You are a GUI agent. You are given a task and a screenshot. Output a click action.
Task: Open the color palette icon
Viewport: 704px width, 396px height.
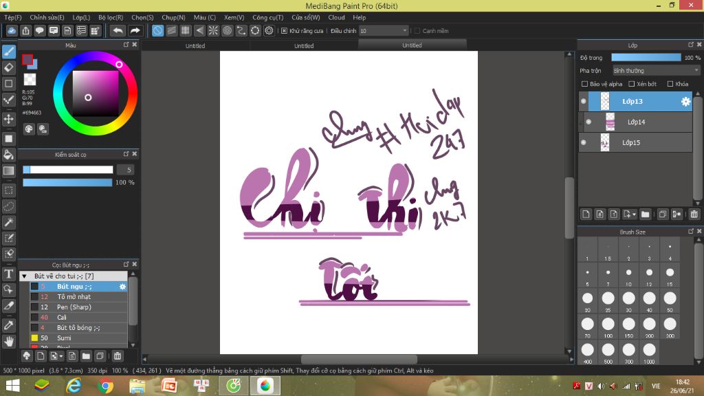tap(29, 129)
